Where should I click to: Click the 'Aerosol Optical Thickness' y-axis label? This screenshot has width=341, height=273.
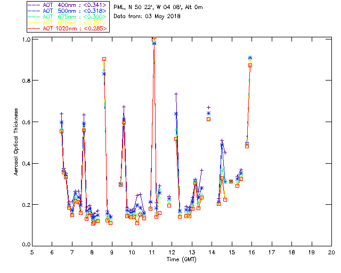click(x=17, y=142)
